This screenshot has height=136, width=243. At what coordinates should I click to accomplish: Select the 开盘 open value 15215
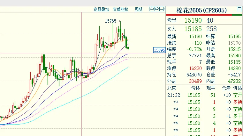pos(234,49)
